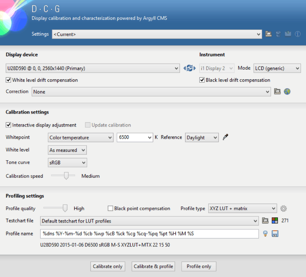Open the Color temperature whitepoint dropdown
This screenshot has height=277, width=306.
[x=81, y=138]
